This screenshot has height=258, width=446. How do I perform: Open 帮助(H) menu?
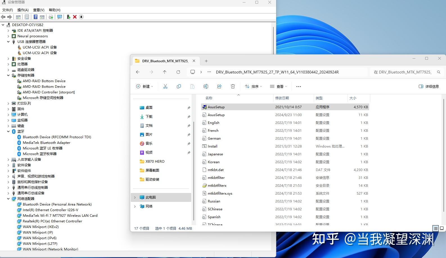[x=55, y=10]
